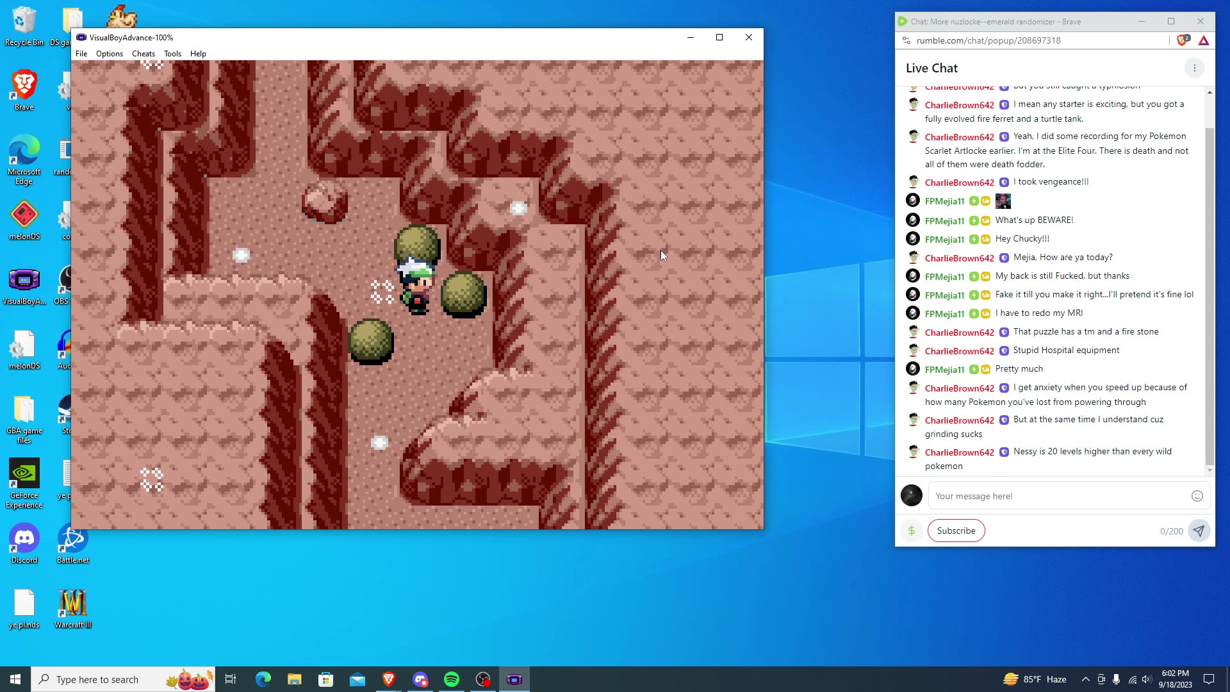Screen dimensions: 1230x692
Task: Switch to Discord in the taskbar
Action: click(420, 679)
